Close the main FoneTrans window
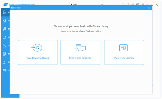Viewport: 162px width, 99px height. tap(157, 5)
